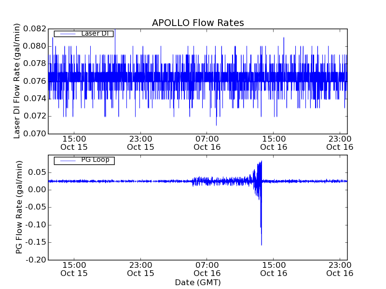The height and width of the screenshot is (289, 386).
Task: Click the "PG Flow Rate (gal/min)" axis label
Action: tap(19, 207)
